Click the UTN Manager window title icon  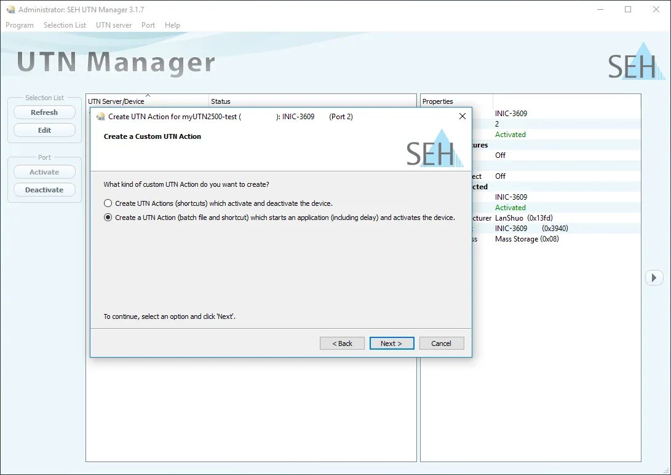(x=10, y=9)
